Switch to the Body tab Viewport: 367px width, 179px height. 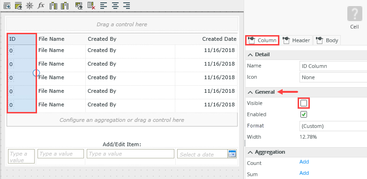(x=327, y=40)
